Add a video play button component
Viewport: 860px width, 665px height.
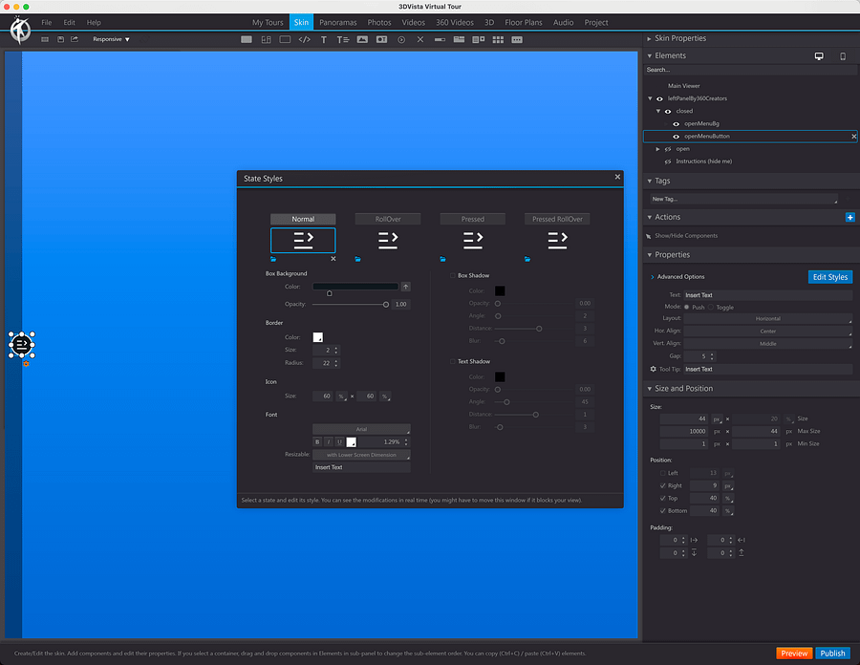pos(401,39)
